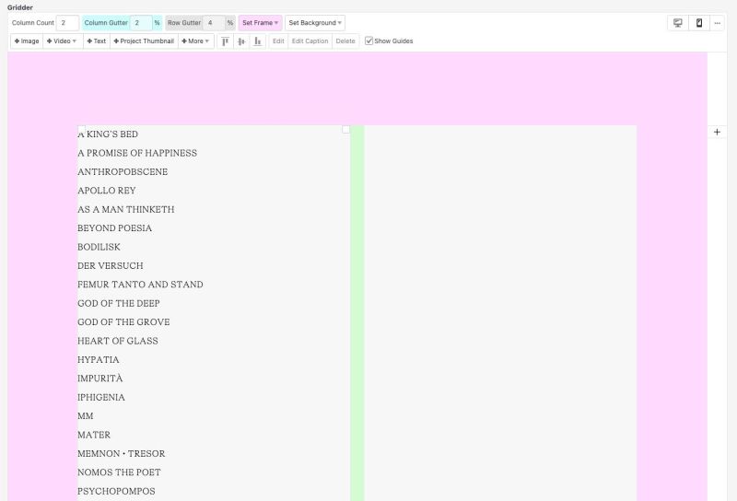
Task: Expand the More dropdown
Action: pos(195,41)
